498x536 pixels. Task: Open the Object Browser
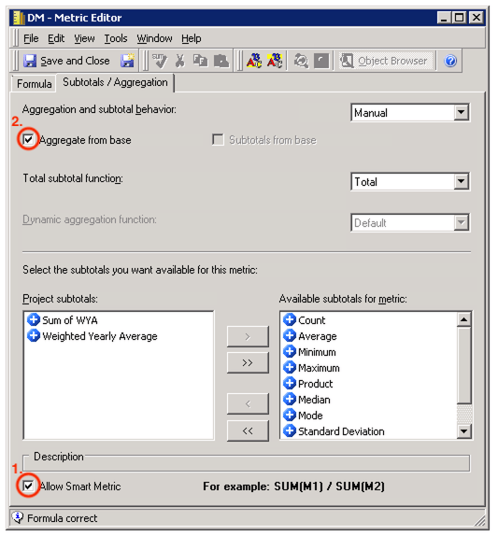click(x=386, y=61)
